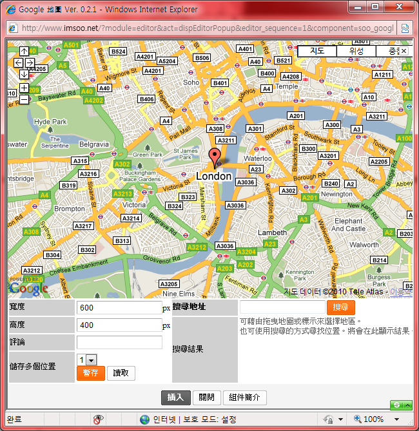Click the Waterloo label on the map
419x431 pixels.
tap(257, 158)
